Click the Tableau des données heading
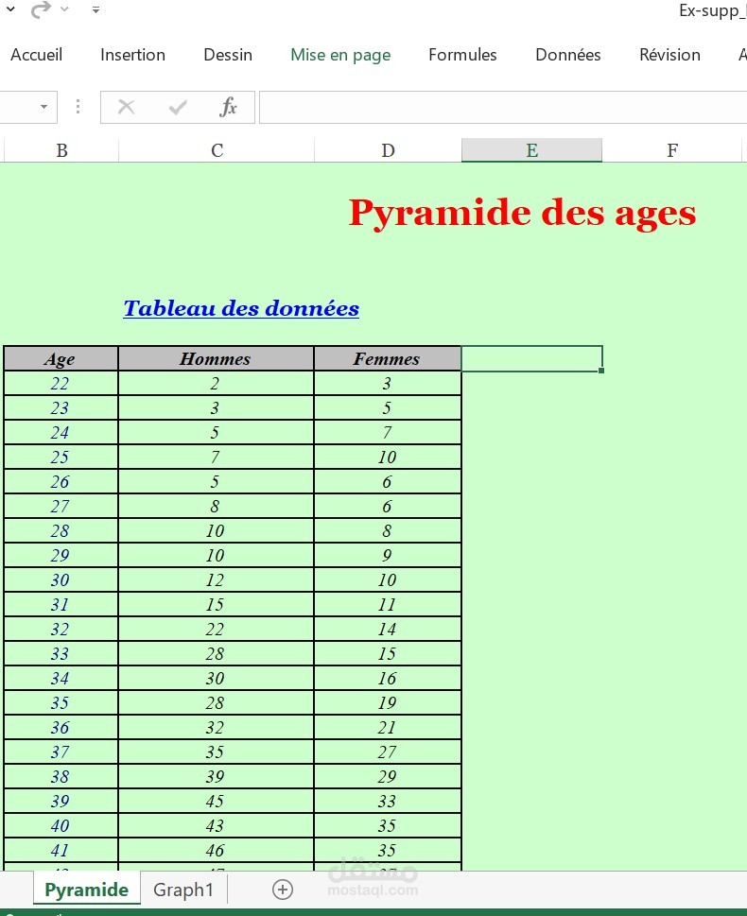This screenshot has width=747, height=916. point(241,308)
